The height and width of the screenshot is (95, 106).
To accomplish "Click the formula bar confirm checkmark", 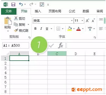I will click(51, 45).
